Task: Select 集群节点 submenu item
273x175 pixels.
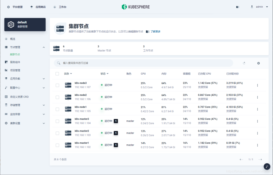Action: click(x=15, y=55)
